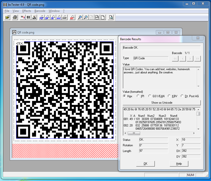Click the Y field showing 7
The image size is (211, 181).
[x=191, y=145]
